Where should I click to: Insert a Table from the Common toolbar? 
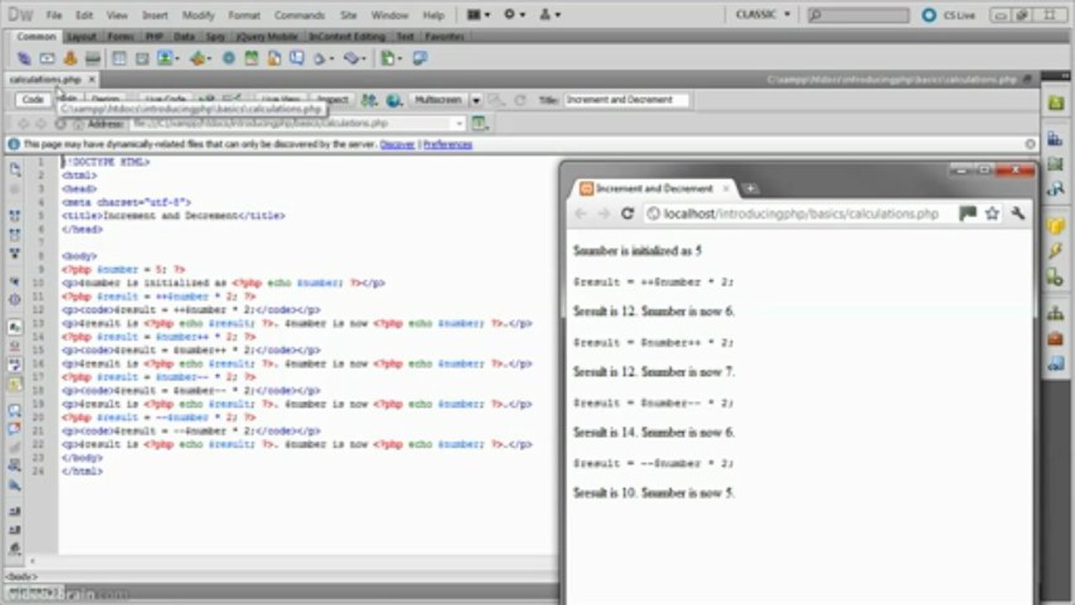point(119,58)
